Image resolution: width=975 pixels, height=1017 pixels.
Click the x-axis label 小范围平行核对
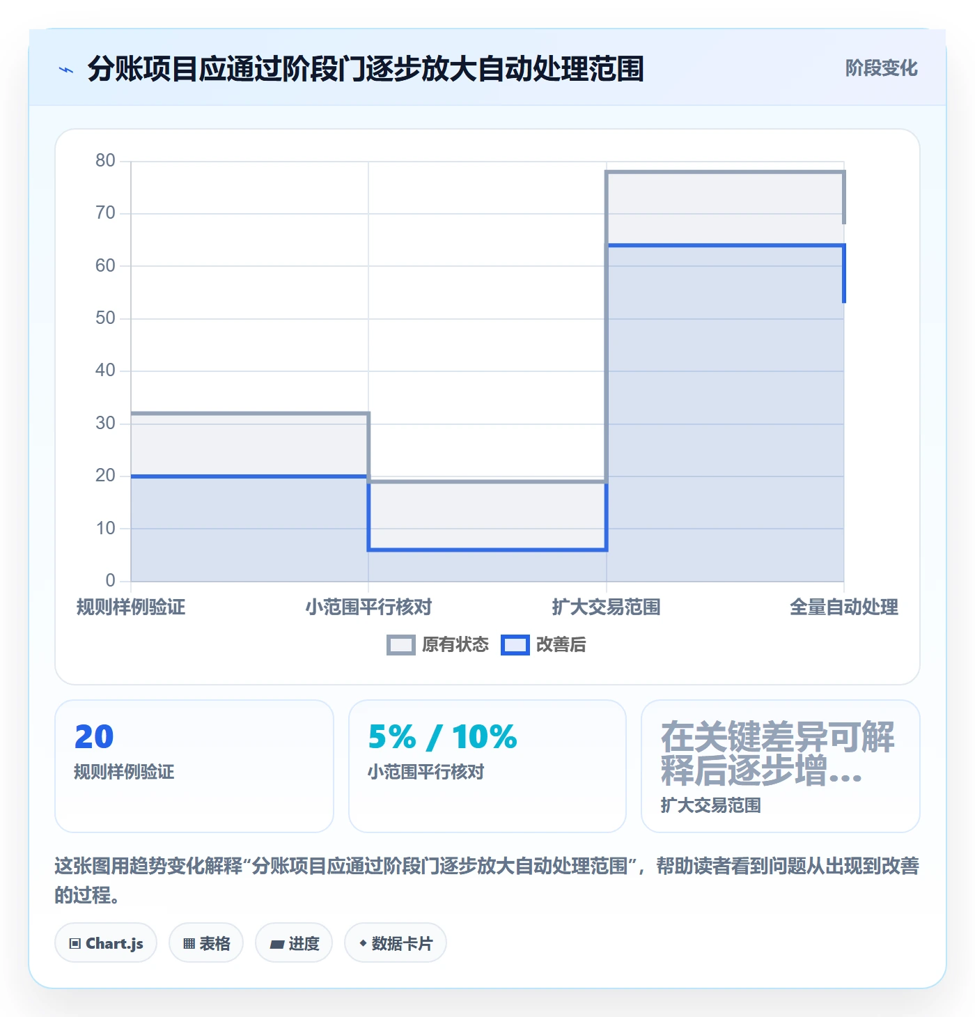tap(368, 607)
